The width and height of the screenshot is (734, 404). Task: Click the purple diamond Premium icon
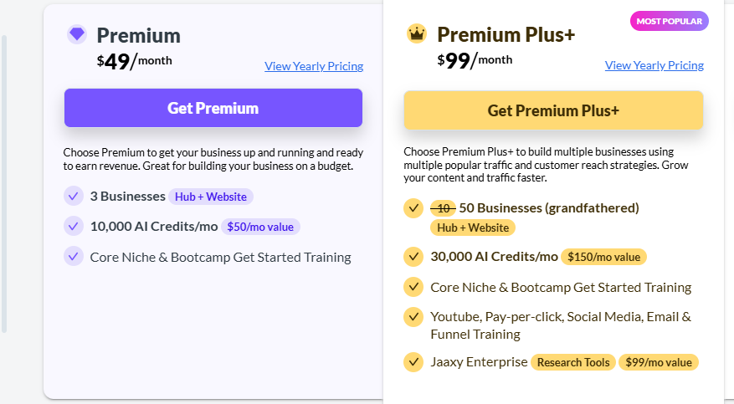pos(77,35)
